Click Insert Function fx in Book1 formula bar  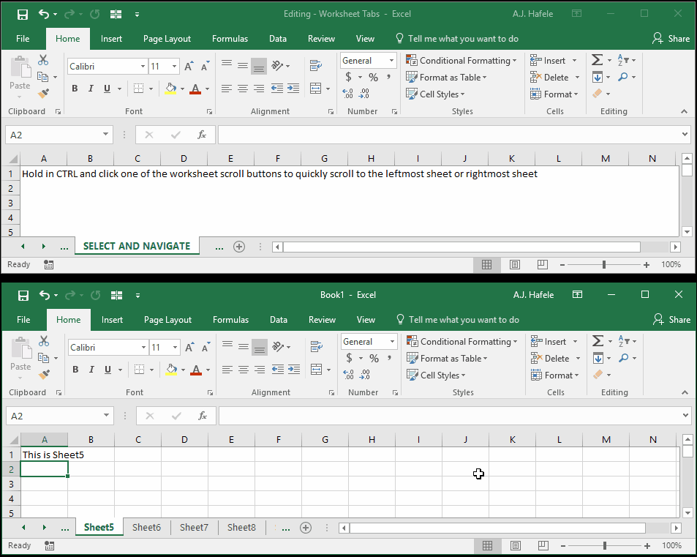pyautogui.click(x=203, y=416)
